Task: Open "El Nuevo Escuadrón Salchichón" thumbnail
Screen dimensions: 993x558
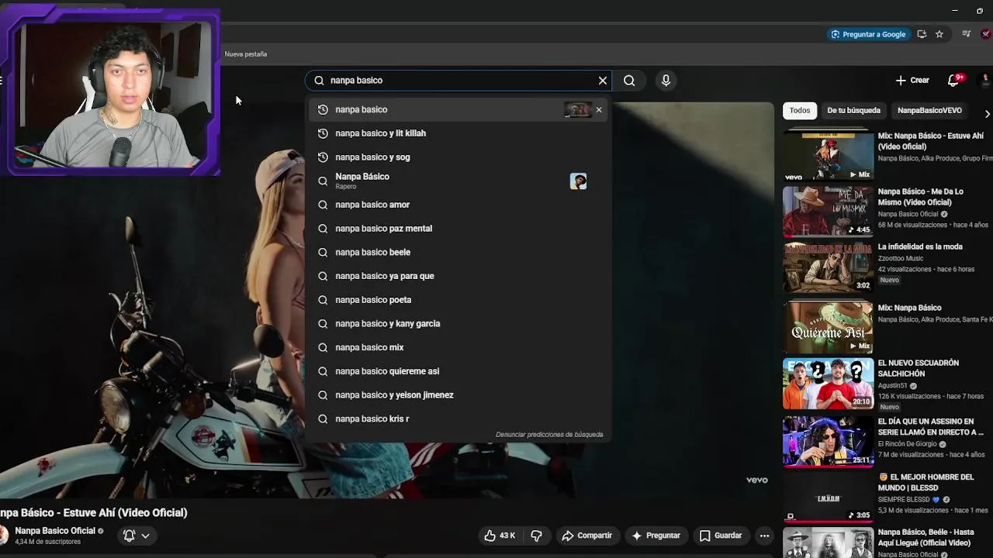Action: [x=828, y=383]
